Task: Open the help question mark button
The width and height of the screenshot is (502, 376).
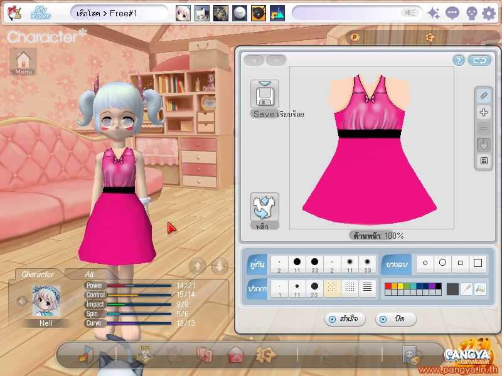Action: (459, 60)
